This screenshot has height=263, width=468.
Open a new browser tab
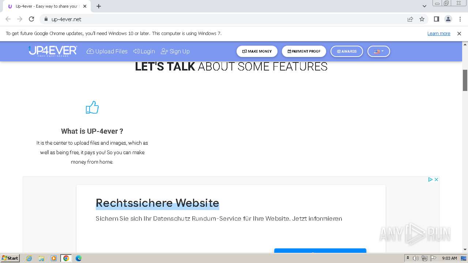point(99,6)
